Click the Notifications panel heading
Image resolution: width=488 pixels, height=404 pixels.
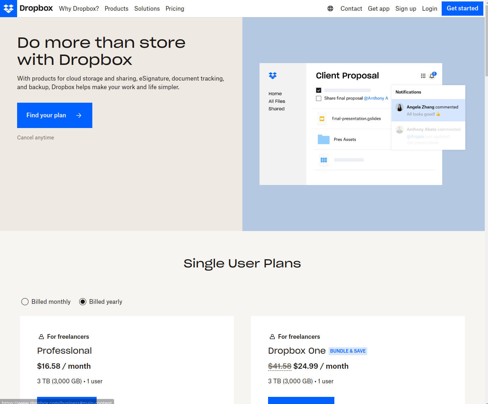tap(408, 92)
